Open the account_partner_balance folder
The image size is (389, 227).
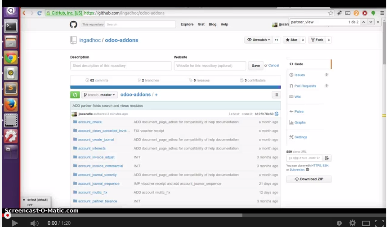(x=98, y=201)
